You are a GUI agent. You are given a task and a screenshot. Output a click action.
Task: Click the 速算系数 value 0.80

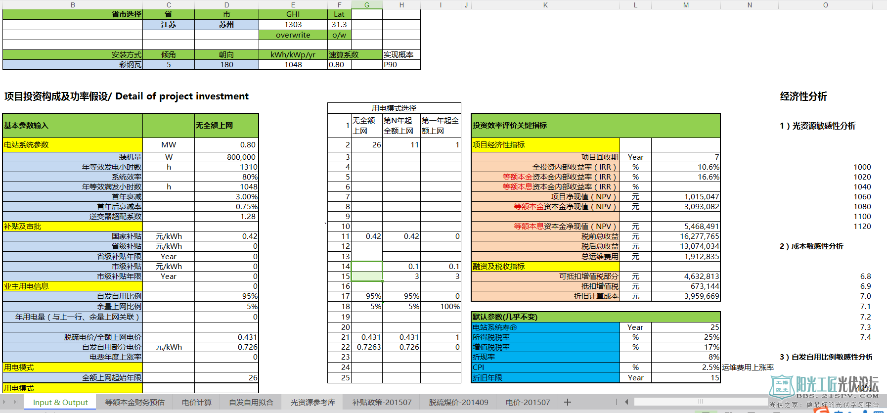point(339,65)
